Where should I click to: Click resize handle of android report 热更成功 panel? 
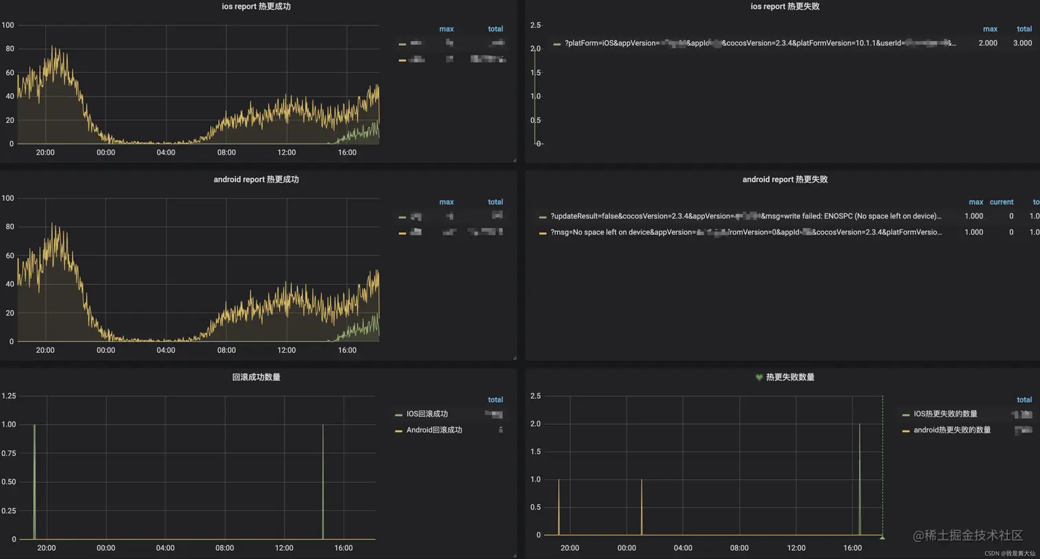click(x=514, y=358)
